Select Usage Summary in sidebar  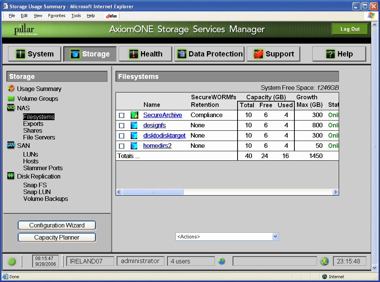coord(39,89)
